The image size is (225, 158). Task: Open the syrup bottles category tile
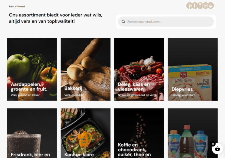(193, 133)
